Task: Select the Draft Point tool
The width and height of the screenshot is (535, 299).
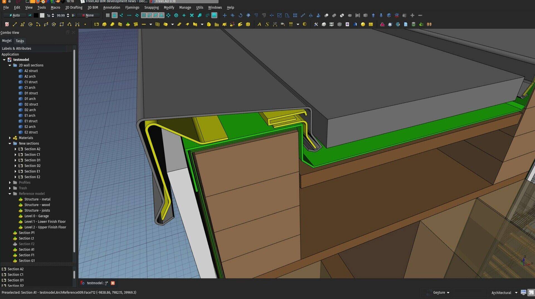Action: pos(85,24)
